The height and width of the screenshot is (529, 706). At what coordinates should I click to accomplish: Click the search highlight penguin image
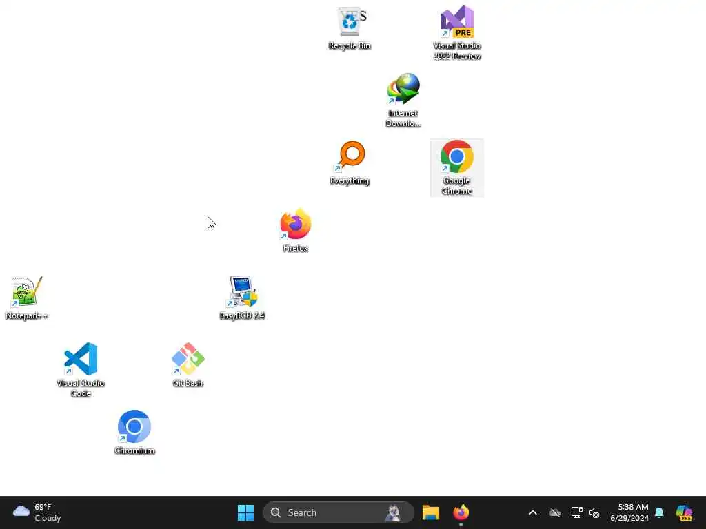click(x=394, y=512)
